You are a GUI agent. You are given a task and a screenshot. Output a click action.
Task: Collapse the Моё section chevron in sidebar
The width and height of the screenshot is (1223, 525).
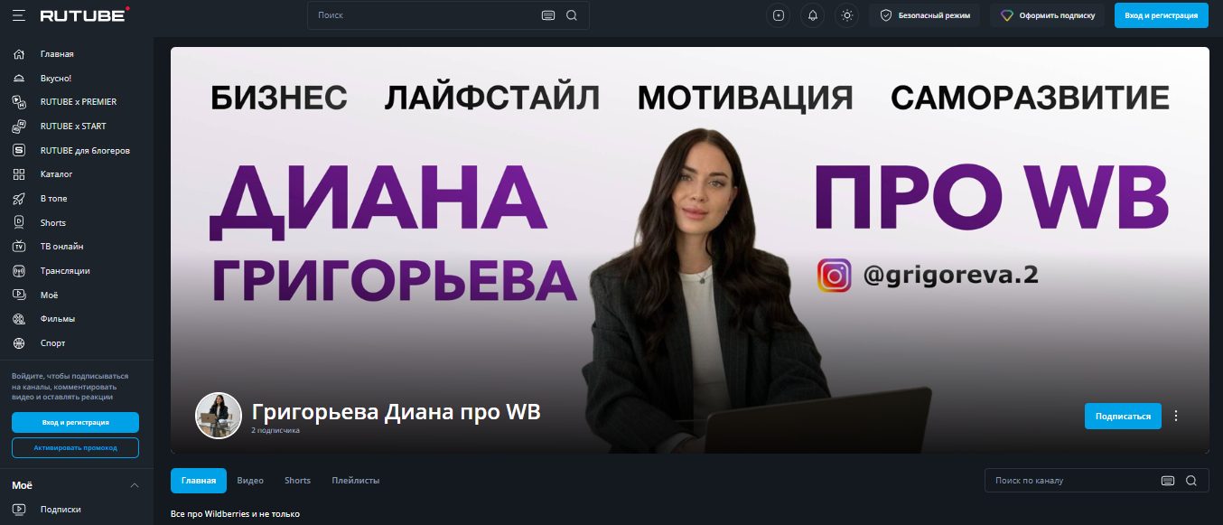(135, 485)
